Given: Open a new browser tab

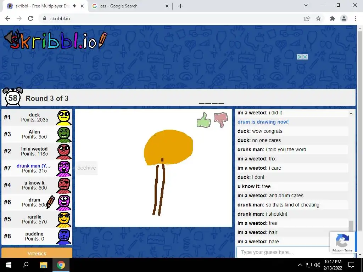Looking at the screenshot, I should [x=180, y=6].
